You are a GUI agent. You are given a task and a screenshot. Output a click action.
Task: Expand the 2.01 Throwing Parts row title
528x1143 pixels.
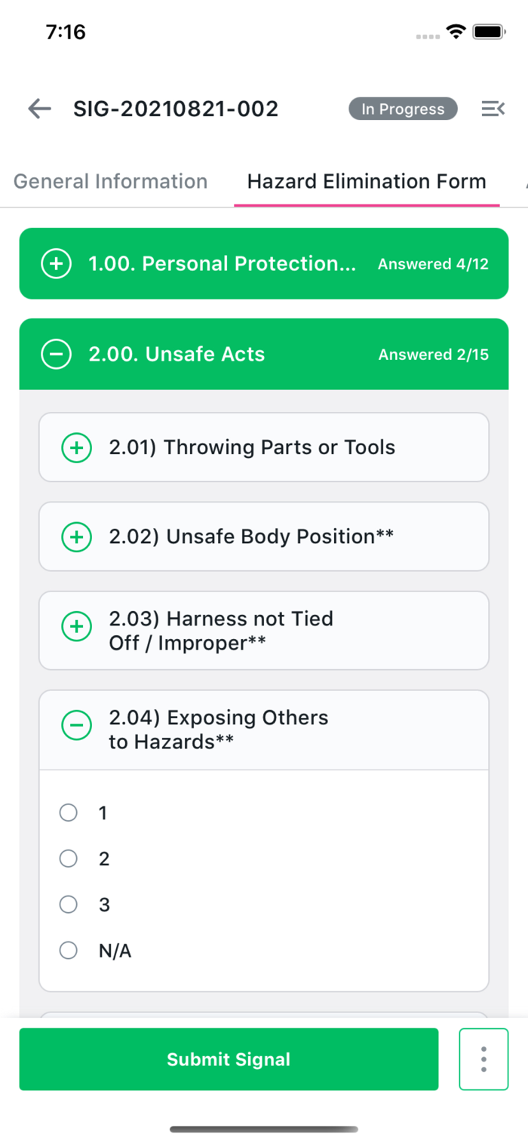point(252,447)
